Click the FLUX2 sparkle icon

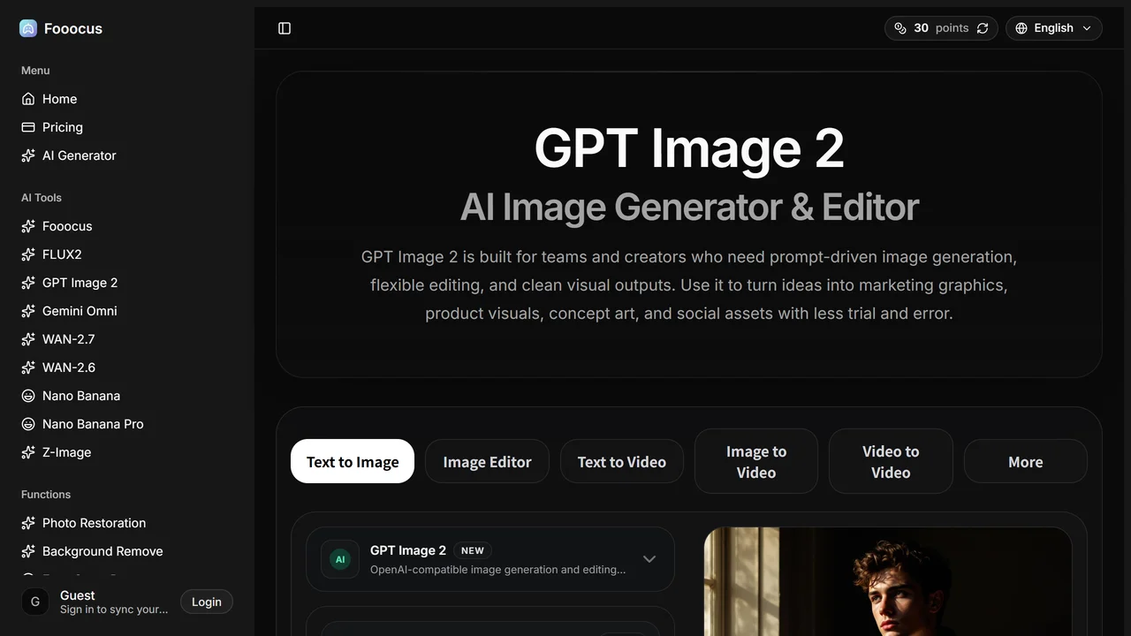click(x=28, y=254)
